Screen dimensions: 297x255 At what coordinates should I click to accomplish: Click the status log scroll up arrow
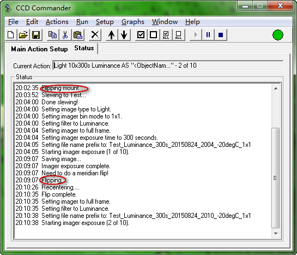pyautogui.click(x=276, y=88)
